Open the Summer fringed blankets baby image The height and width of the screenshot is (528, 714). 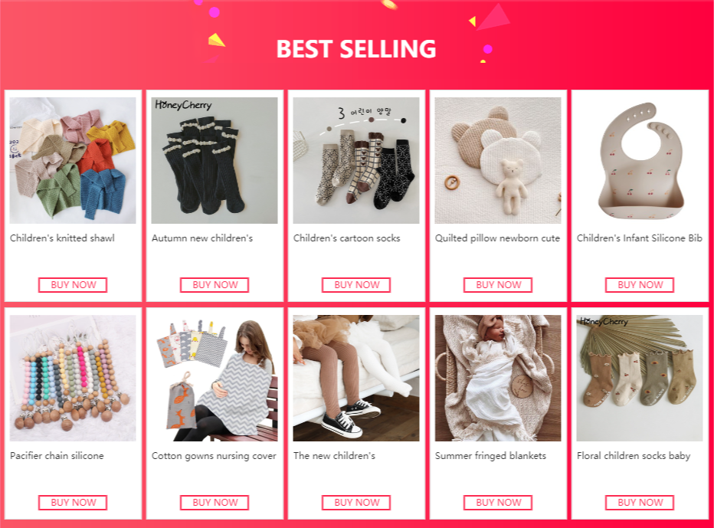(498, 378)
